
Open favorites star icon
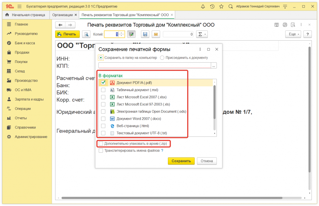click(x=221, y=6)
